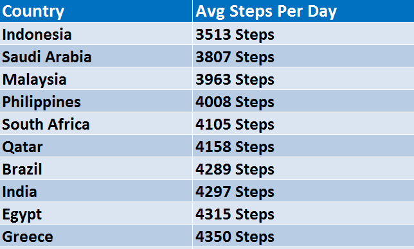Click the Malaysia cell
The height and width of the screenshot is (249, 414).
96,78
